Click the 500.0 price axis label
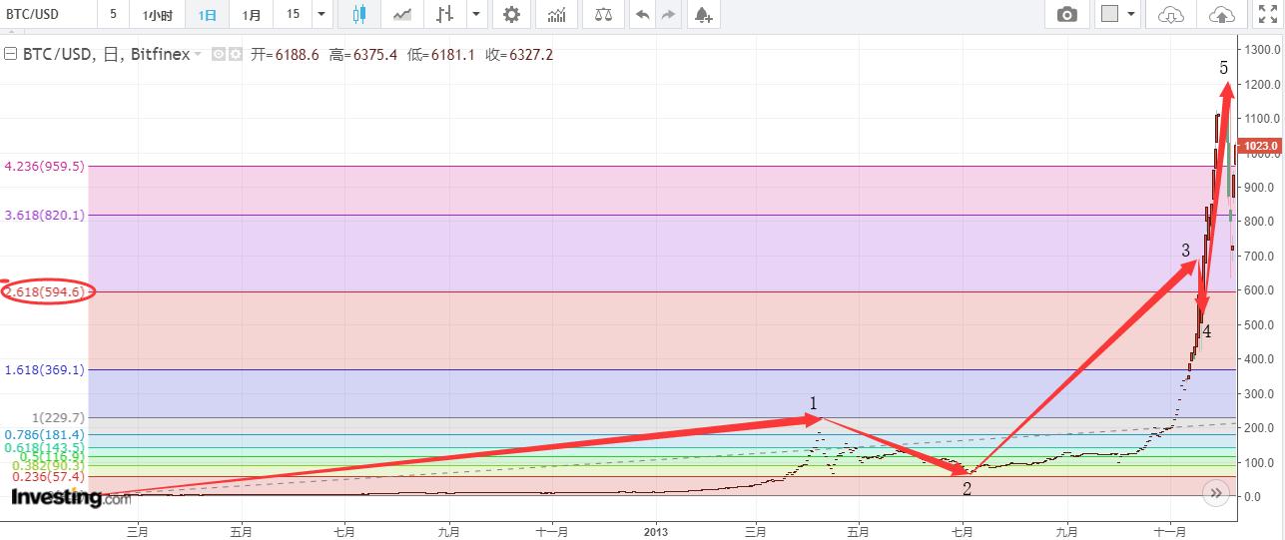The image size is (1285, 540). click(1260, 324)
